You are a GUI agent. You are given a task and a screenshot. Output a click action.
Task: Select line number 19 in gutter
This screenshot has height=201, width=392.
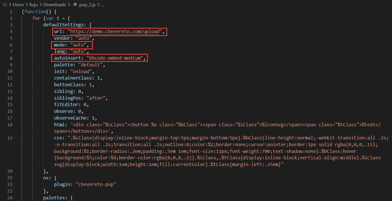coord(10,138)
